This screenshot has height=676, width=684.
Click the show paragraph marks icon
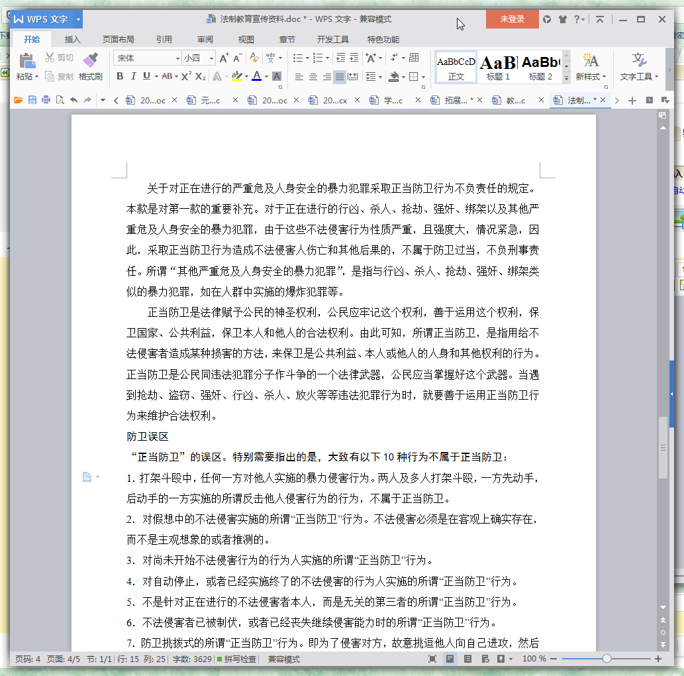click(395, 58)
